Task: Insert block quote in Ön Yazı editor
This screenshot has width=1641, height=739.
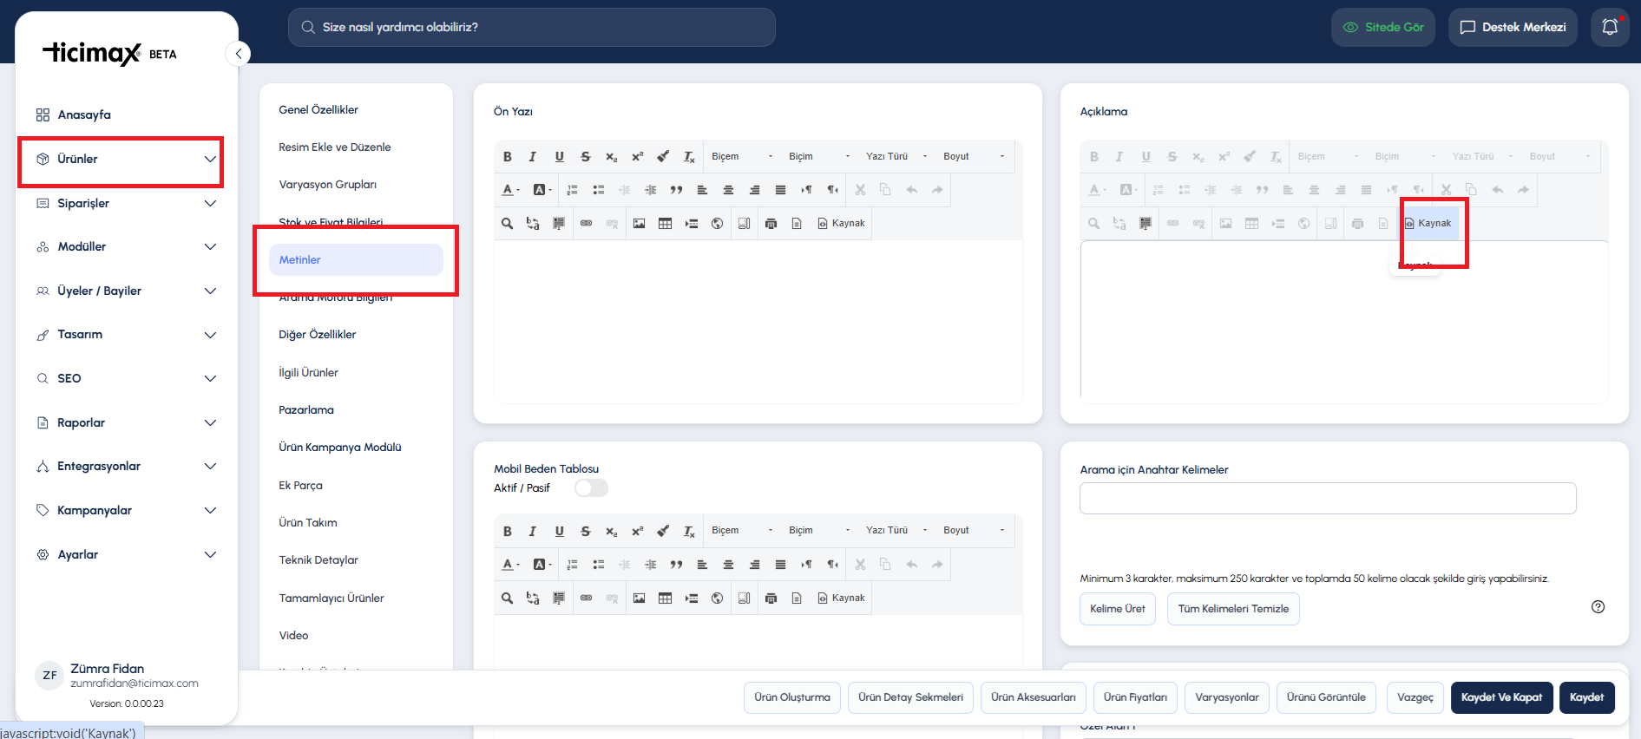Action: pyautogui.click(x=676, y=190)
